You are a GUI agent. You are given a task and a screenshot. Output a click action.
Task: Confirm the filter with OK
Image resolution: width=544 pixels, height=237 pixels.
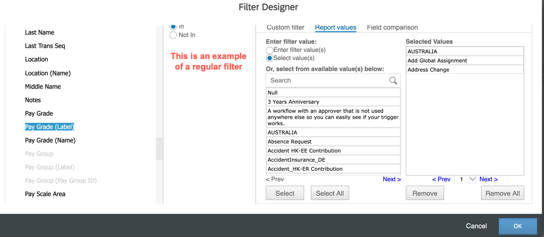click(x=518, y=226)
